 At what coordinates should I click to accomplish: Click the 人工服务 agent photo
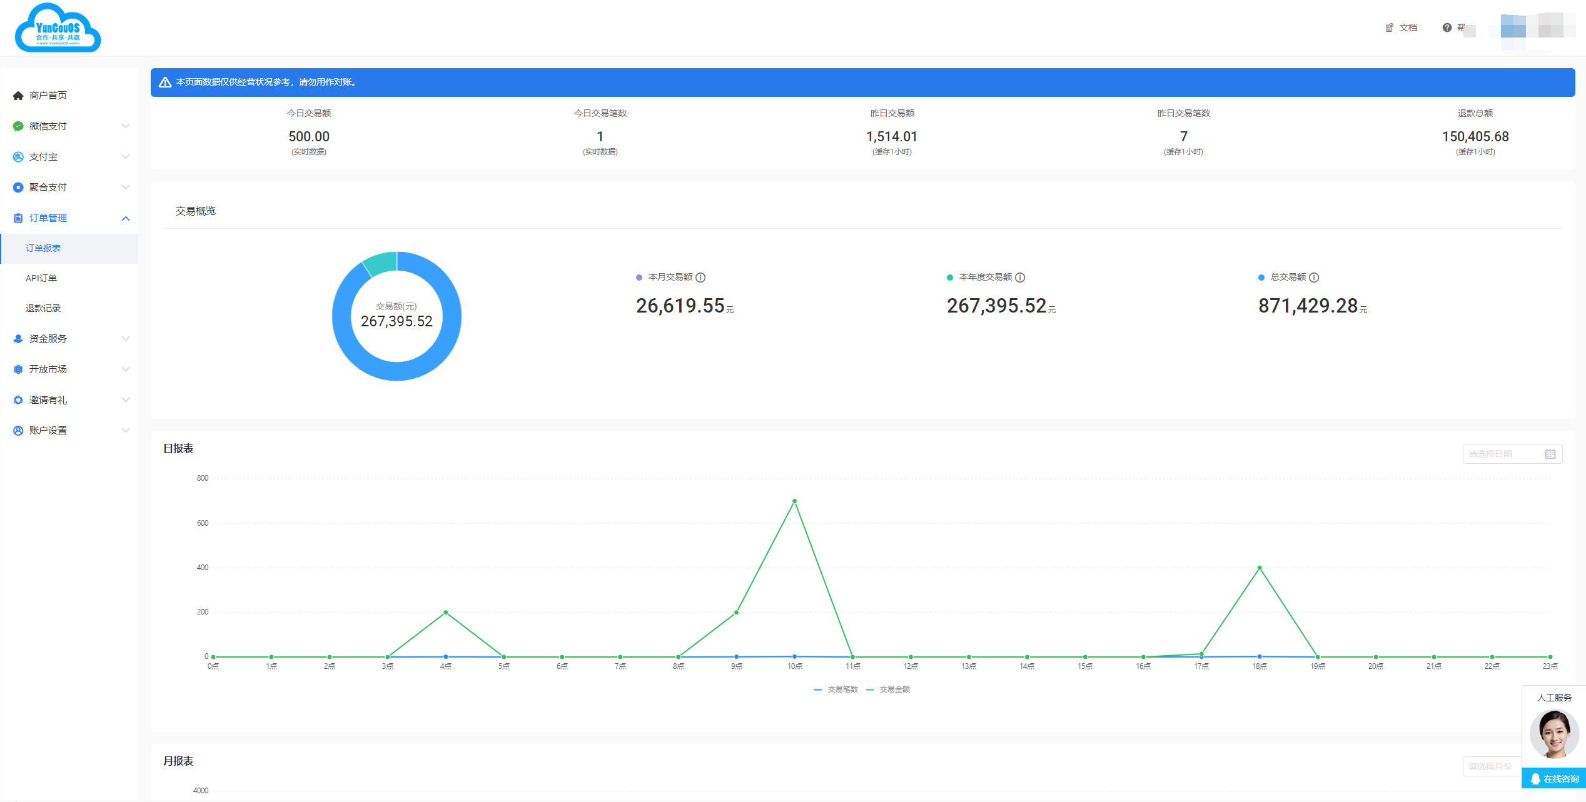(x=1555, y=734)
